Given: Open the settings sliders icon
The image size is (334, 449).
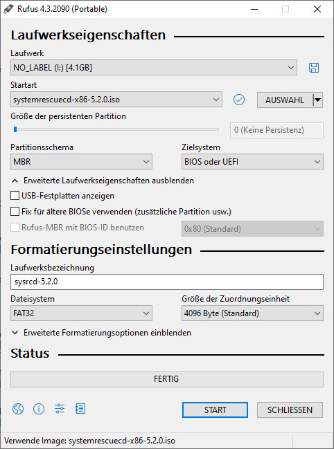Looking at the screenshot, I should (x=60, y=409).
